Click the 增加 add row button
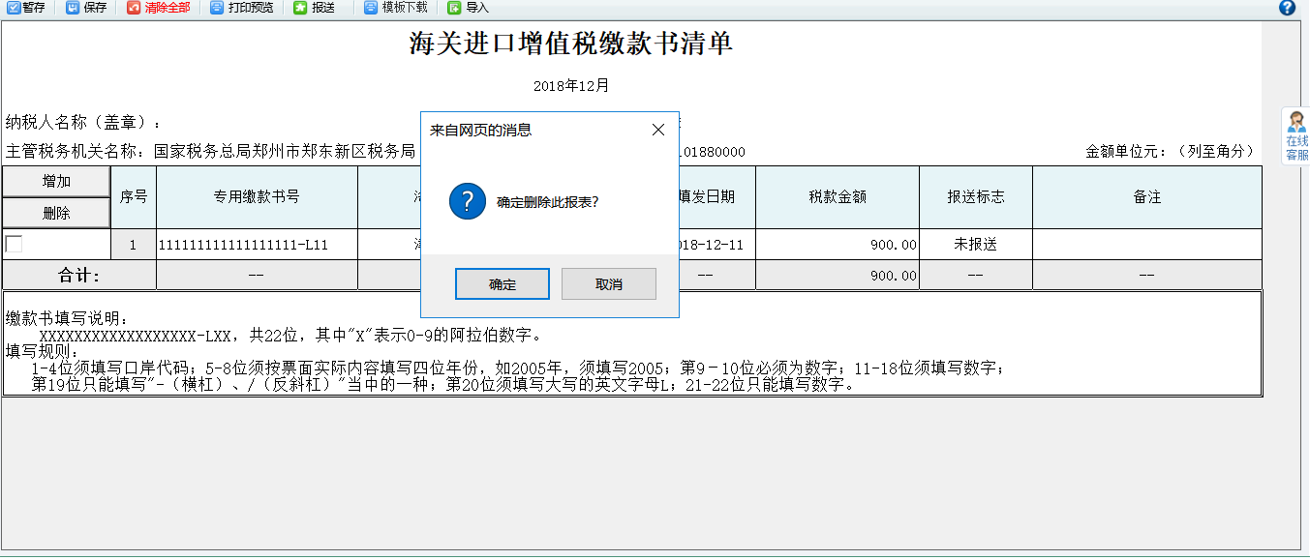Screen dimensions: 1310x560 (x=57, y=182)
